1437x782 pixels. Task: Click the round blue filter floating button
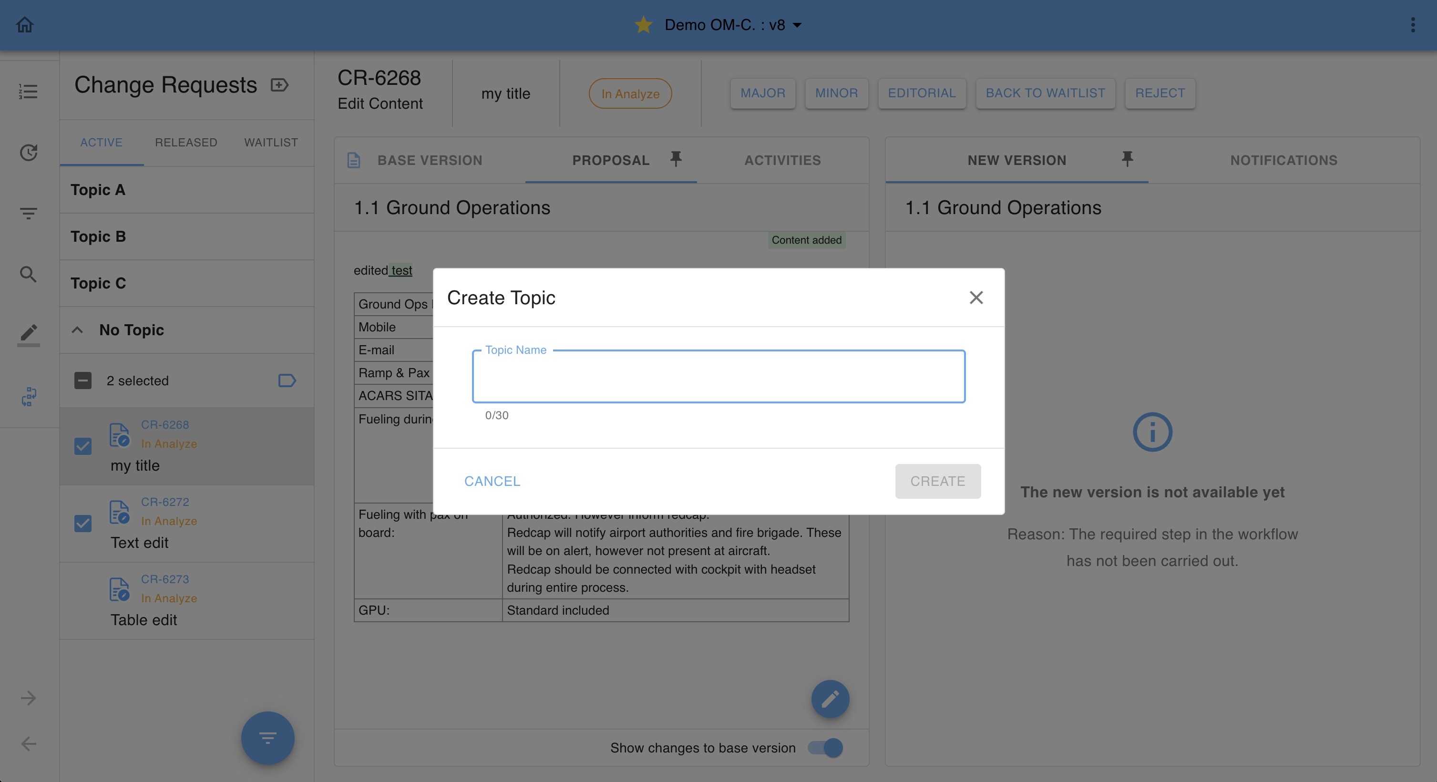[267, 738]
